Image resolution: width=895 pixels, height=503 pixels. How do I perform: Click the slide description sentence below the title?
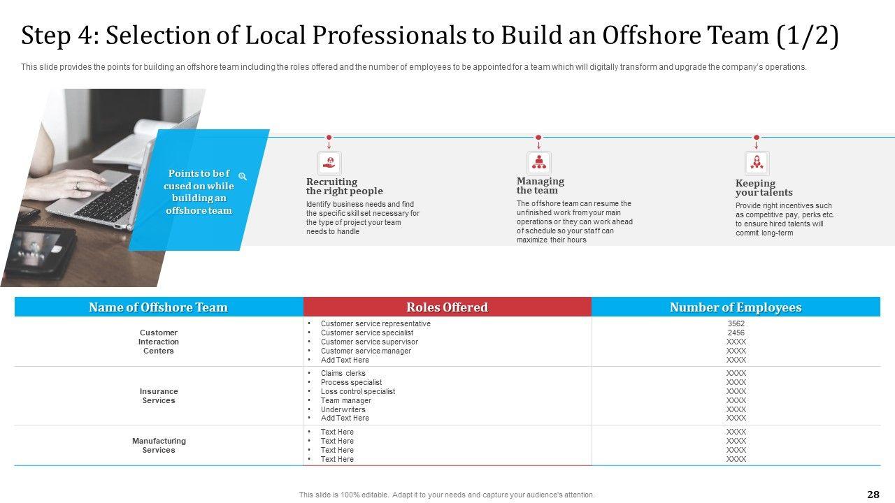414,68
